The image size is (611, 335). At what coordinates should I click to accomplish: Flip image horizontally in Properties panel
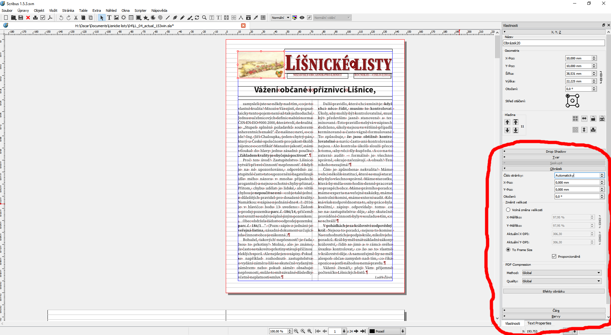584,119
